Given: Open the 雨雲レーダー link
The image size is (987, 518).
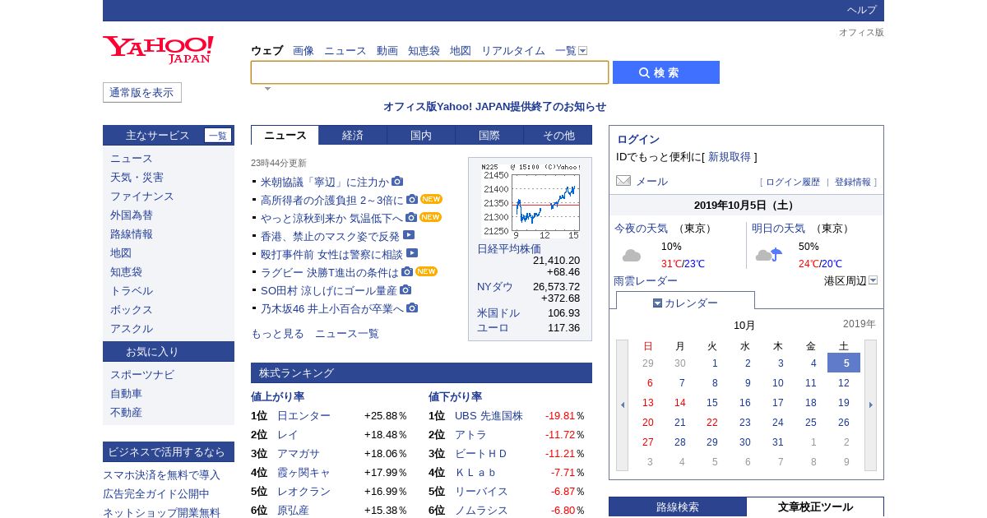Looking at the screenshot, I should coord(646,281).
